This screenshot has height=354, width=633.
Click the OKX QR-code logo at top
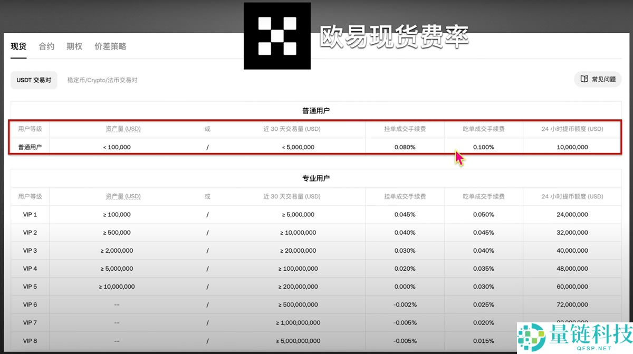pyautogui.click(x=277, y=35)
